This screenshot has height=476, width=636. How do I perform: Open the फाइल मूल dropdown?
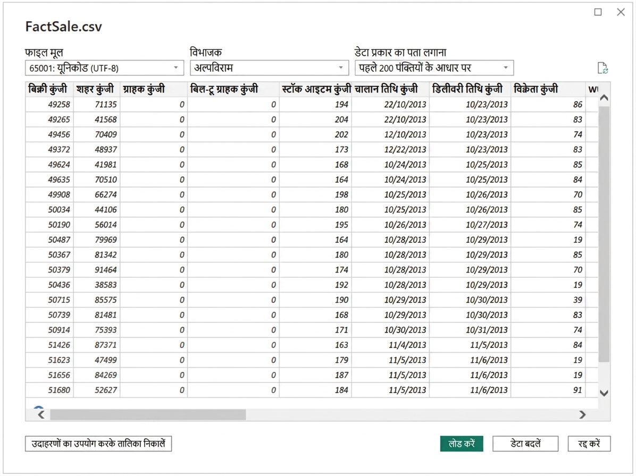104,68
